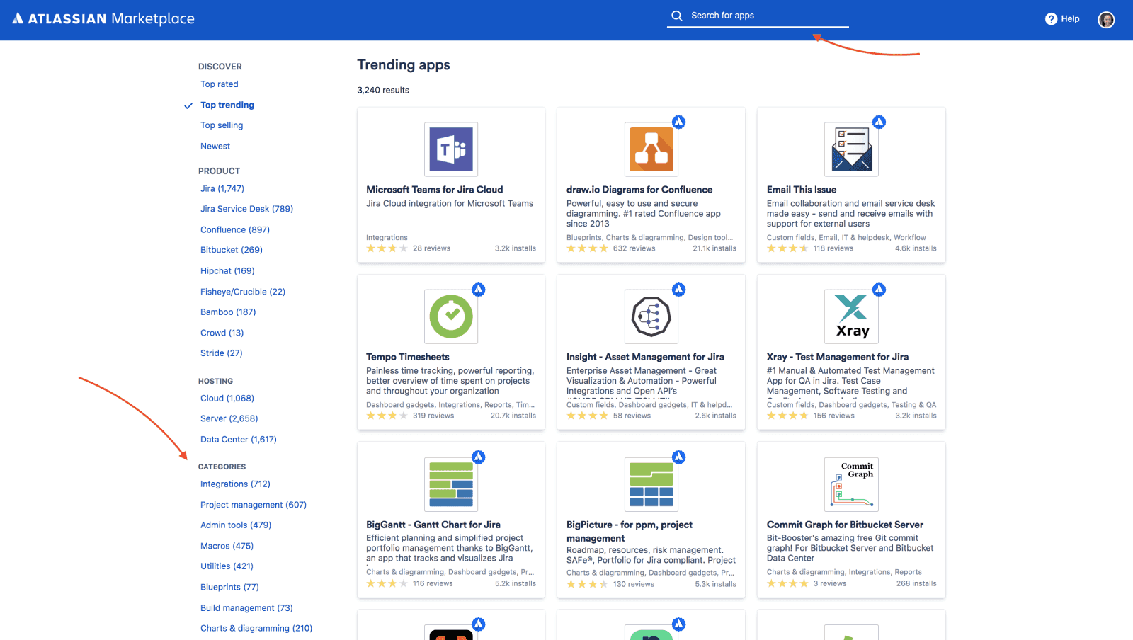Focus the Search for apps field
1133x640 pixels.
[x=758, y=16]
